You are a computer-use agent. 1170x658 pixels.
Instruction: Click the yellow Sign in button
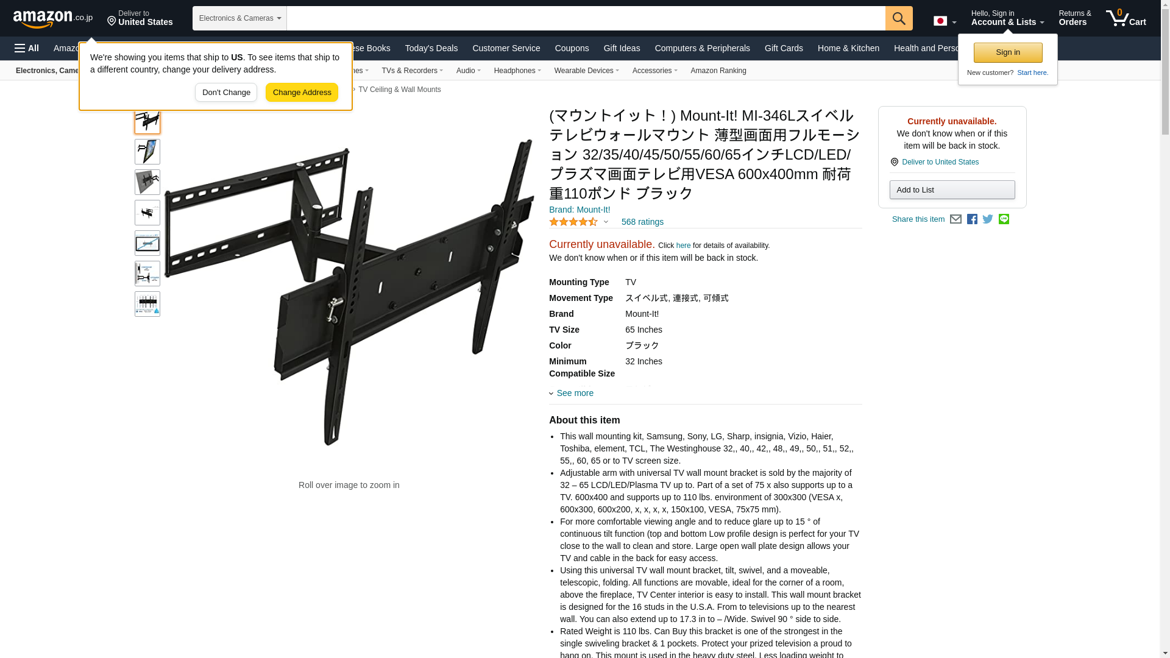click(1008, 52)
